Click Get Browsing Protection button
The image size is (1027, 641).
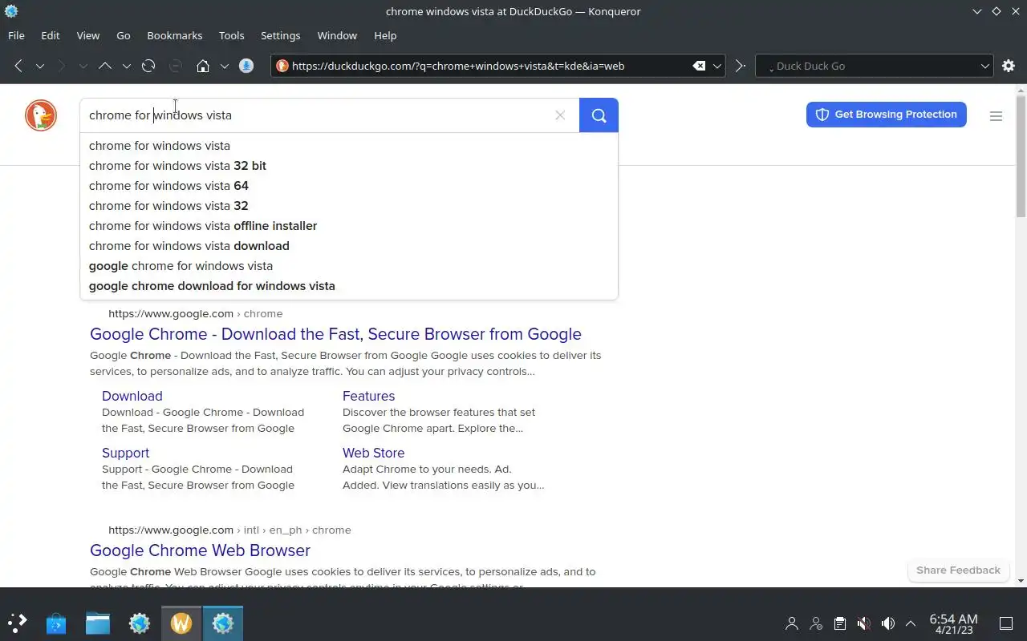pyautogui.click(x=887, y=115)
